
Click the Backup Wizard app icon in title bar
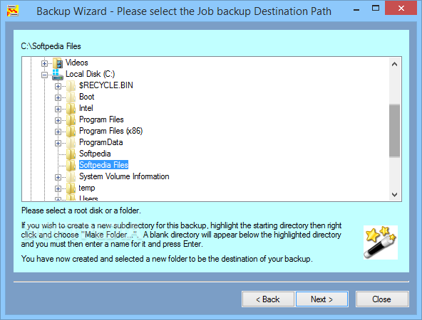pyautogui.click(x=12, y=11)
